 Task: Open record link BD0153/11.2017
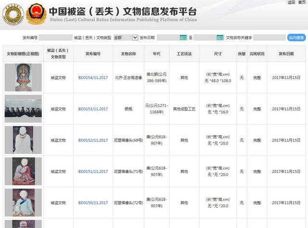pos(93,109)
